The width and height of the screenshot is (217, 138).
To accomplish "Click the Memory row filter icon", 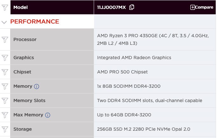I will click(x=5, y=86).
